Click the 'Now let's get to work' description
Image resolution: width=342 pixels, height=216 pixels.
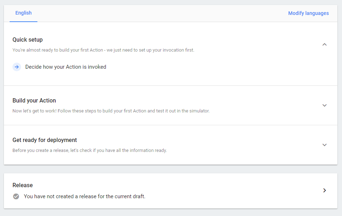point(111,111)
